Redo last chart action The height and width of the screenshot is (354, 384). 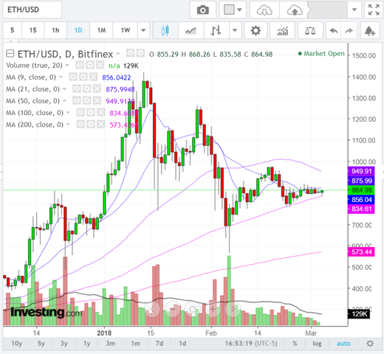[349, 30]
